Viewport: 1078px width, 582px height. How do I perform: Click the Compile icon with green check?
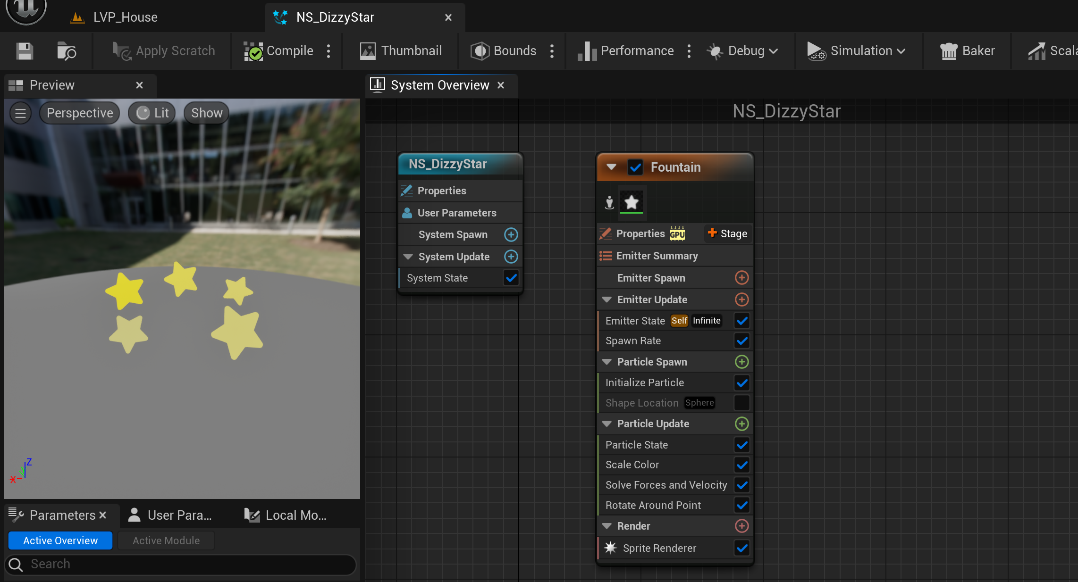click(253, 51)
